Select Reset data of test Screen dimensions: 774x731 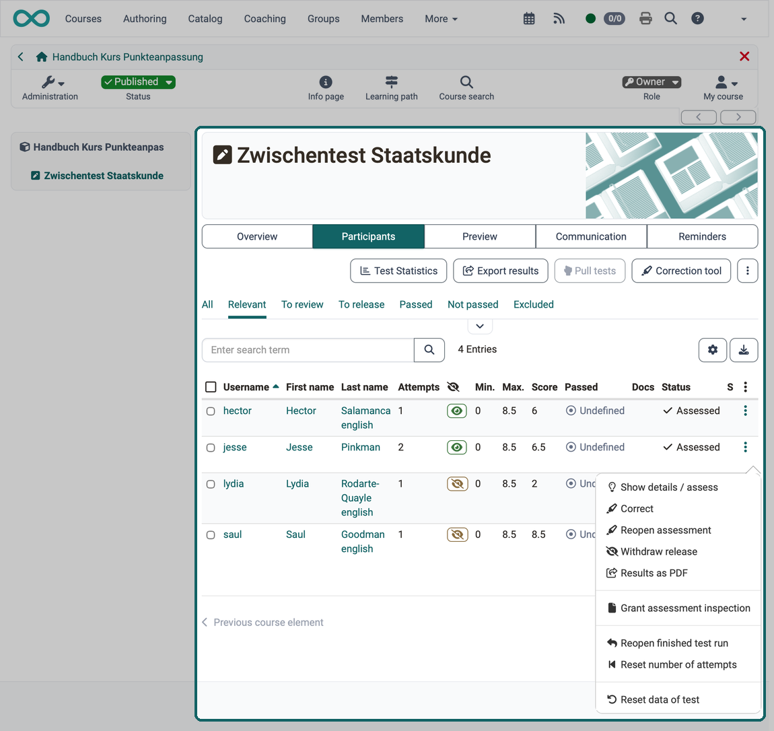678,699
